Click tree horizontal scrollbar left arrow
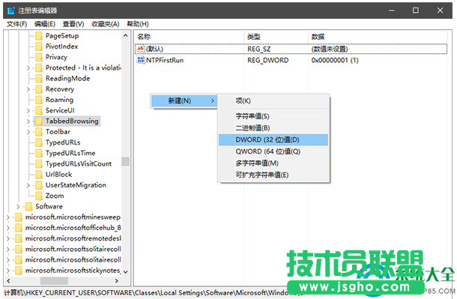Viewport: 457px width, 299px height. tap(8, 281)
